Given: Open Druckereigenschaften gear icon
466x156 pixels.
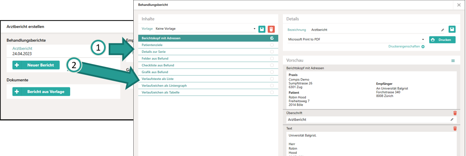Looking at the screenshot, I should (423, 47).
